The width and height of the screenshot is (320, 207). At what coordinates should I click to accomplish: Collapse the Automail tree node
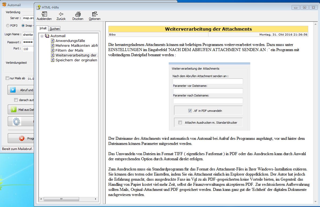(42, 36)
